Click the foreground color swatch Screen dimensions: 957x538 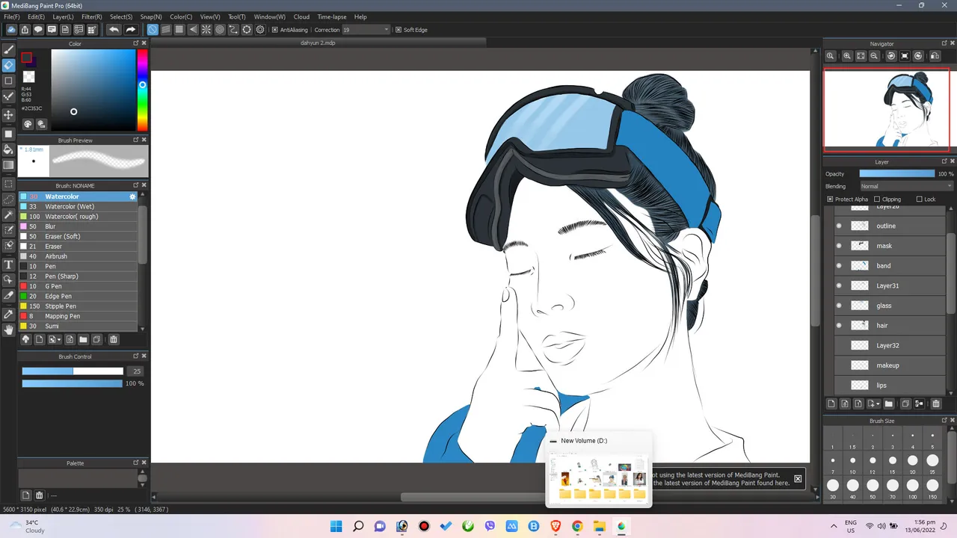click(x=26, y=58)
